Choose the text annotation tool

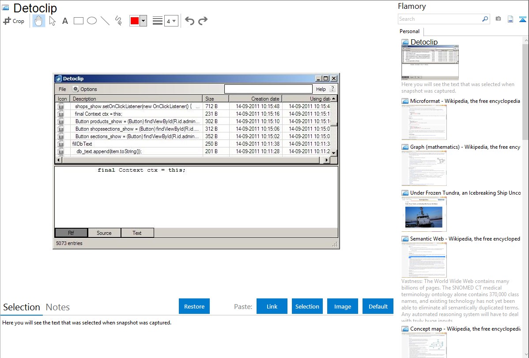click(x=65, y=21)
